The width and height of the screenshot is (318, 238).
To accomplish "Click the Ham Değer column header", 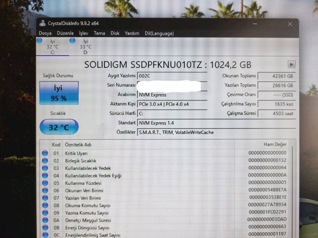I will [275, 144].
